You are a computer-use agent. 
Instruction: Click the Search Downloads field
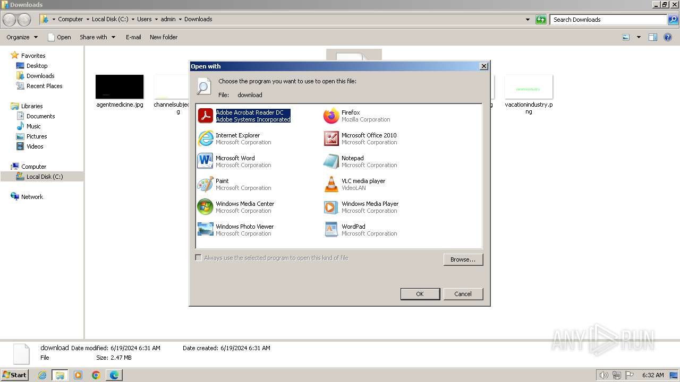click(x=608, y=20)
